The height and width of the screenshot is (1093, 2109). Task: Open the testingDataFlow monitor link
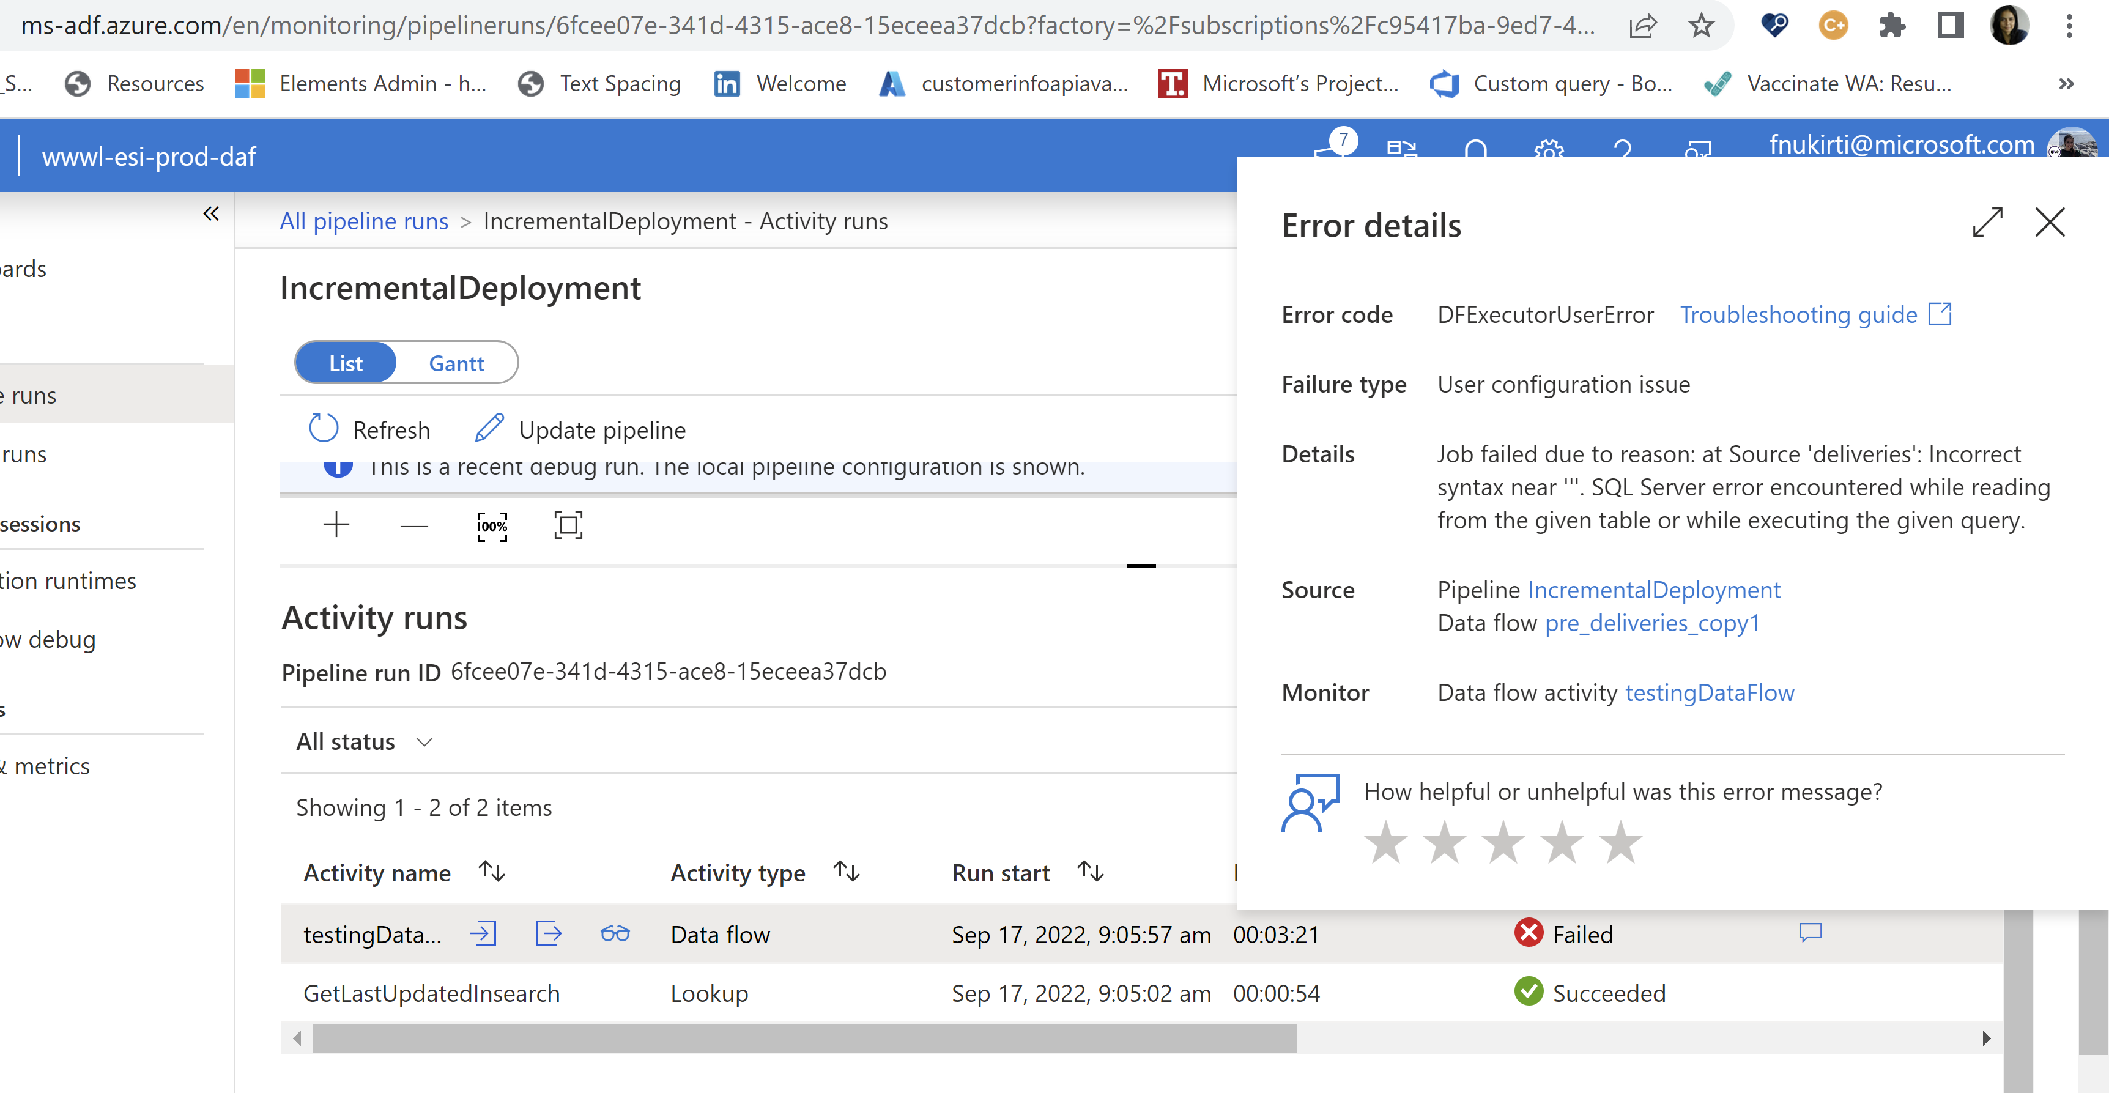pyautogui.click(x=1710, y=692)
